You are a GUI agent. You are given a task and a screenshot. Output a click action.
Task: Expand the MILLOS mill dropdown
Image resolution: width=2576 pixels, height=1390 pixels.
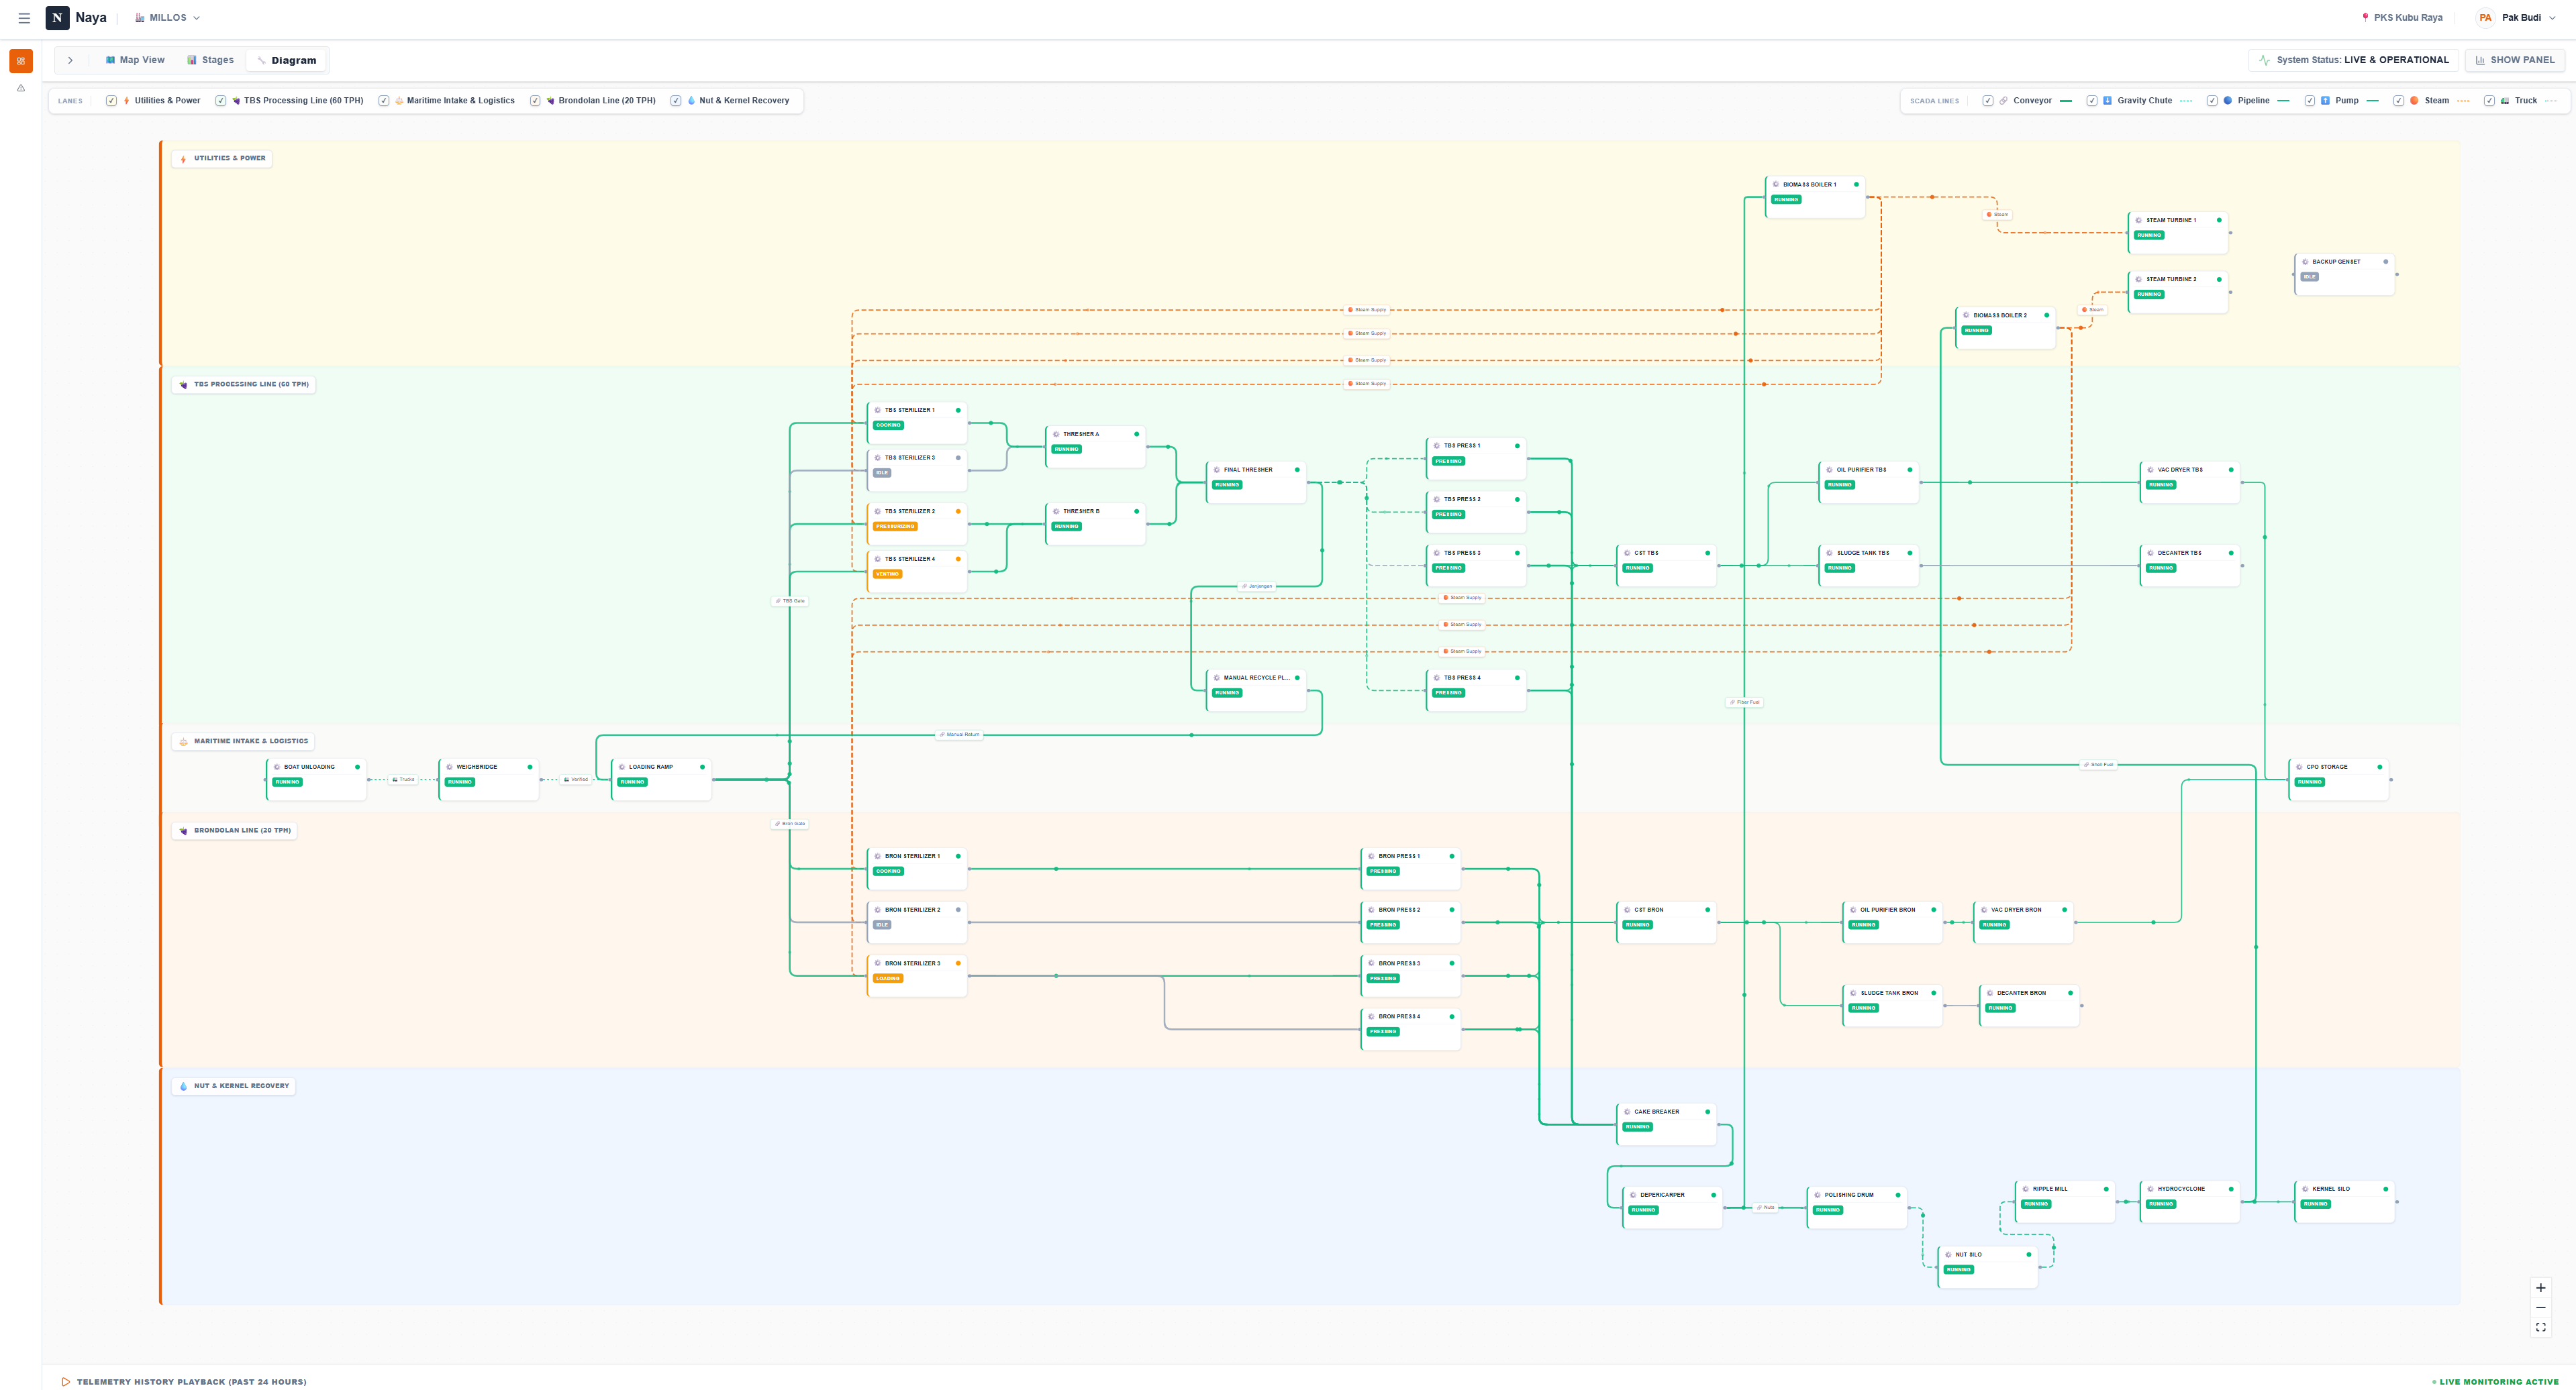pos(168,18)
